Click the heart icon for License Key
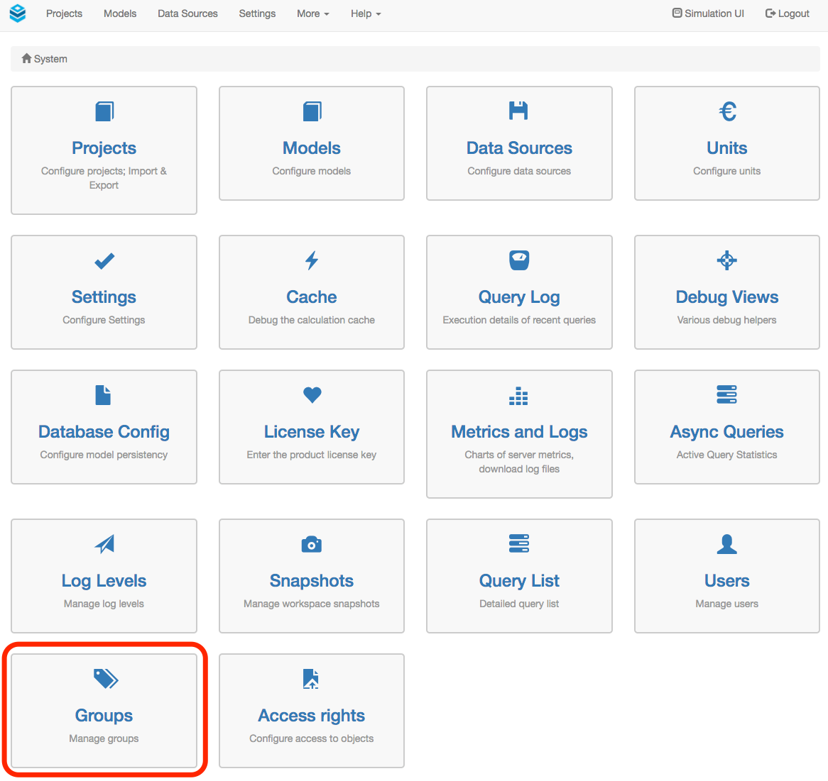The width and height of the screenshot is (828, 781). (x=312, y=395)
